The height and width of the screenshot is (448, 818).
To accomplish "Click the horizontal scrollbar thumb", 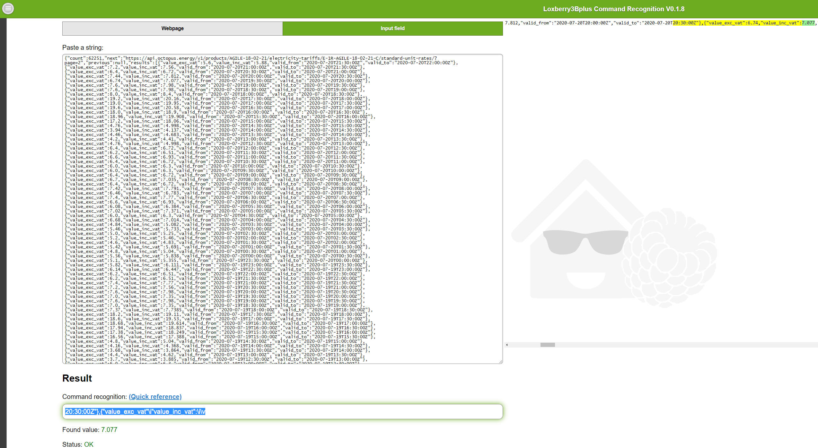I will (x=548, y=345).
